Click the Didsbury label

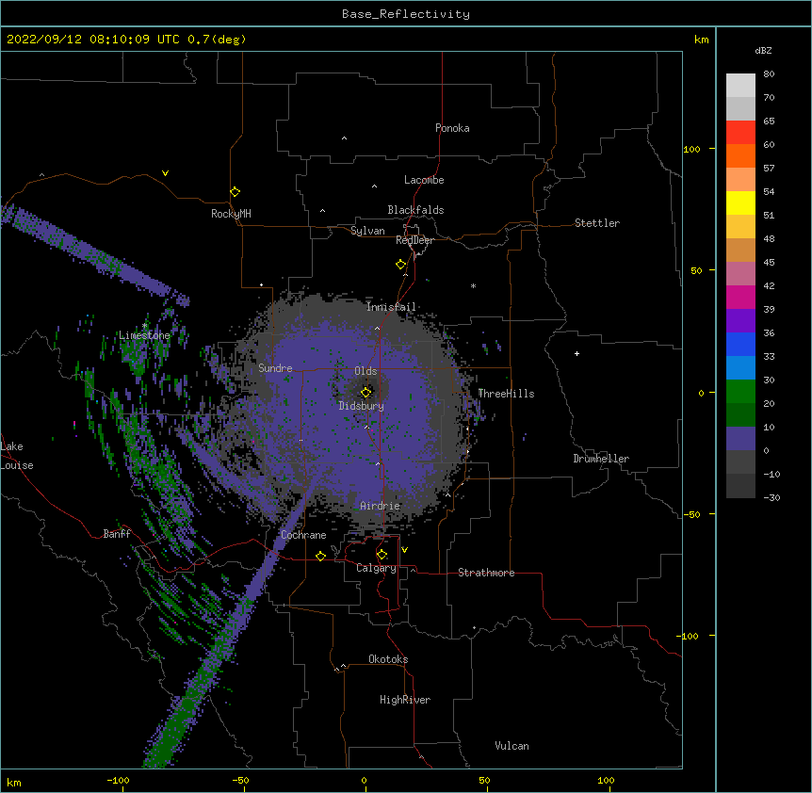[361, 406]
